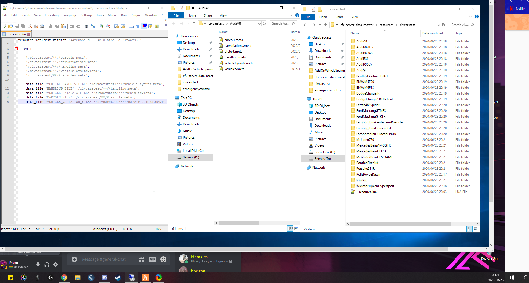Redo the edit via the toolbar
Screen dimensions: 529x283
pyautogui.click(x=78, y=26)
